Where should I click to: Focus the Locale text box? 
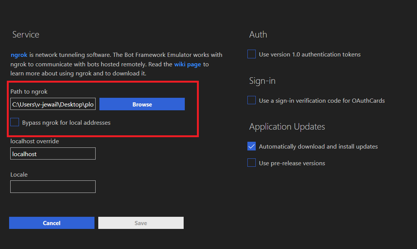click(x=53, y=186)
